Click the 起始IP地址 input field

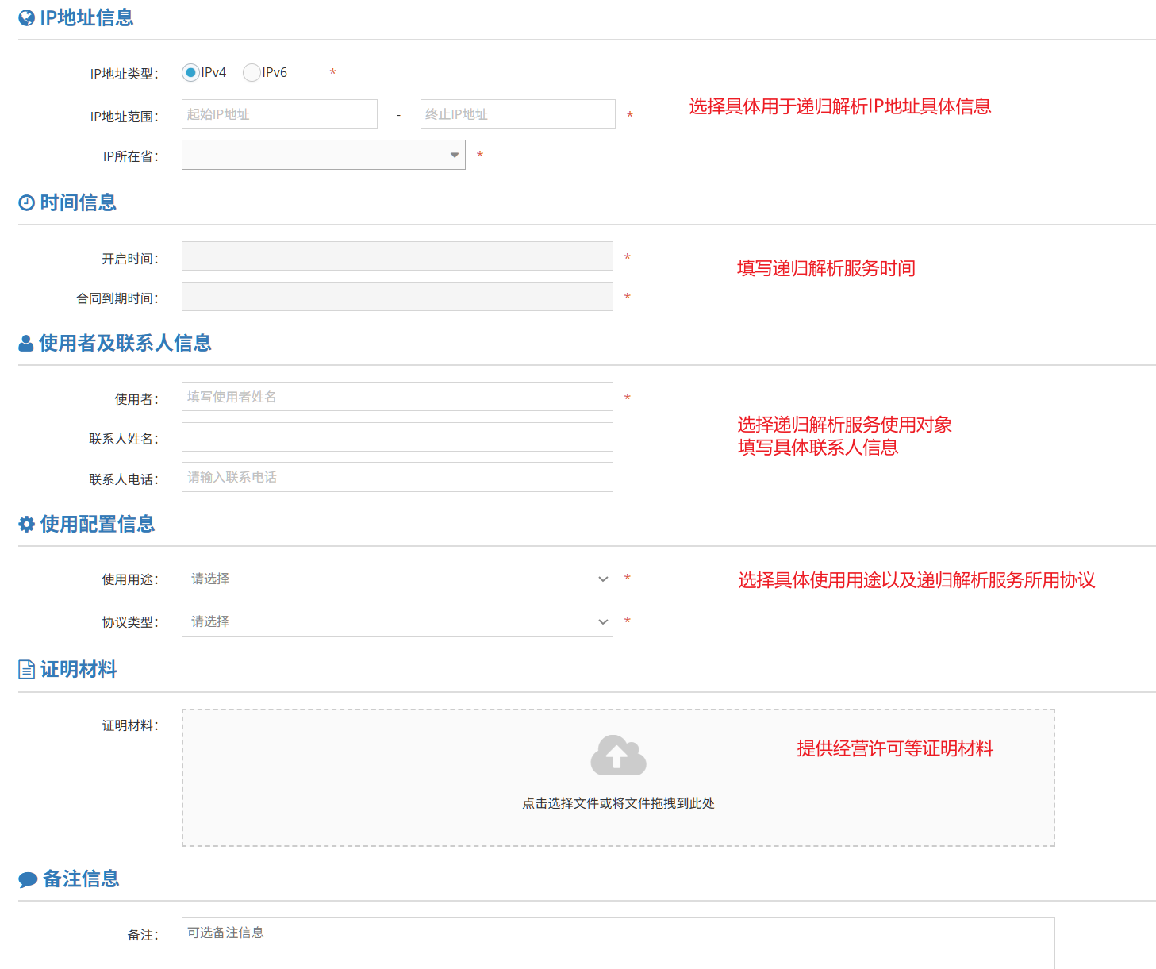pyautogui.click(x=279, y=114)
